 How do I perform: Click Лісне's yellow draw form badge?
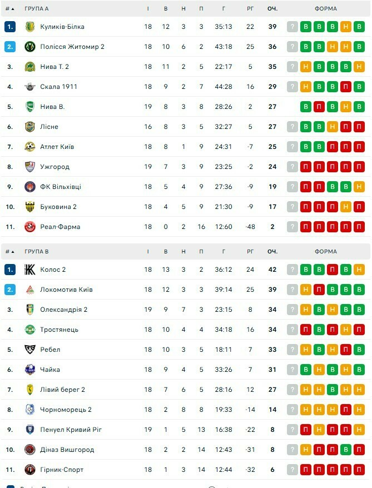(333, 127)
